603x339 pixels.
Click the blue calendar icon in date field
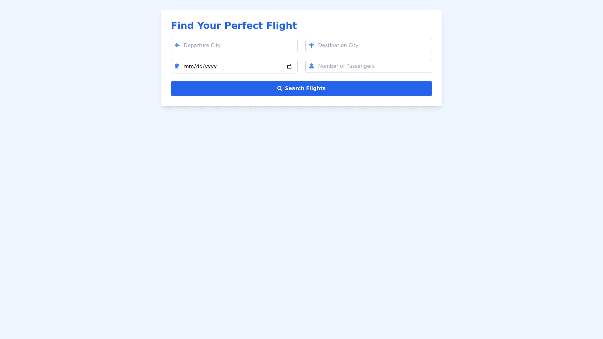177,66
